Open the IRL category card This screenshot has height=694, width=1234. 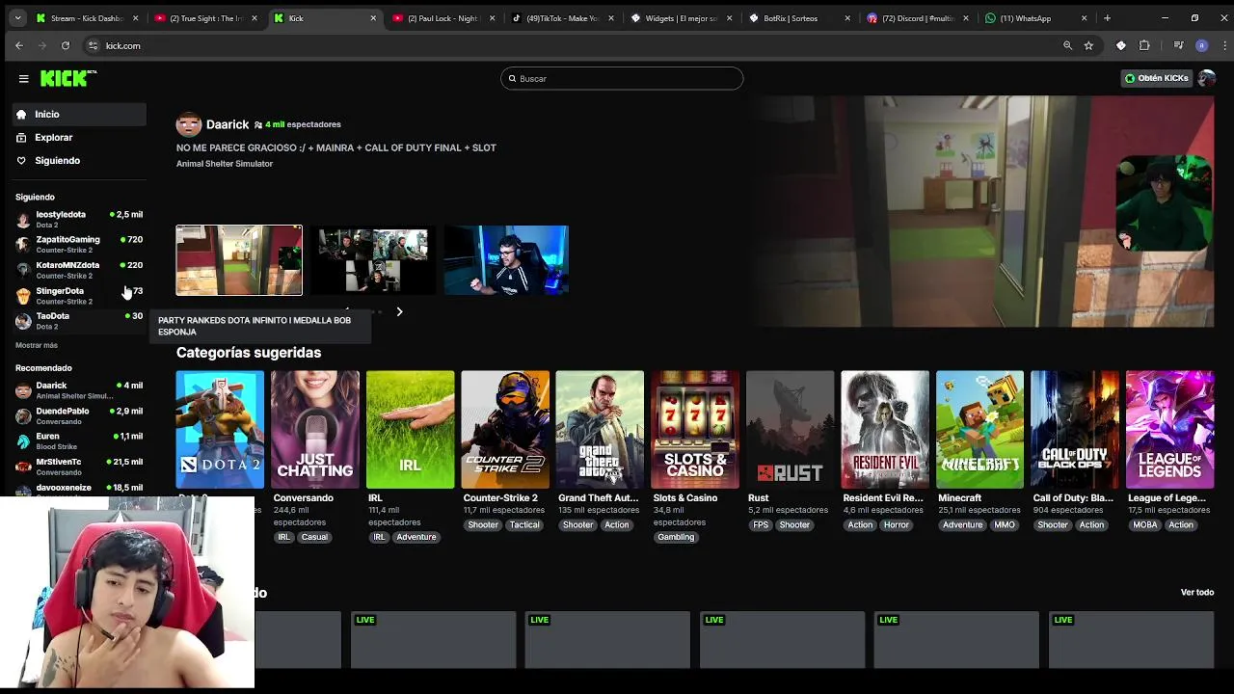tap(411, 430)
